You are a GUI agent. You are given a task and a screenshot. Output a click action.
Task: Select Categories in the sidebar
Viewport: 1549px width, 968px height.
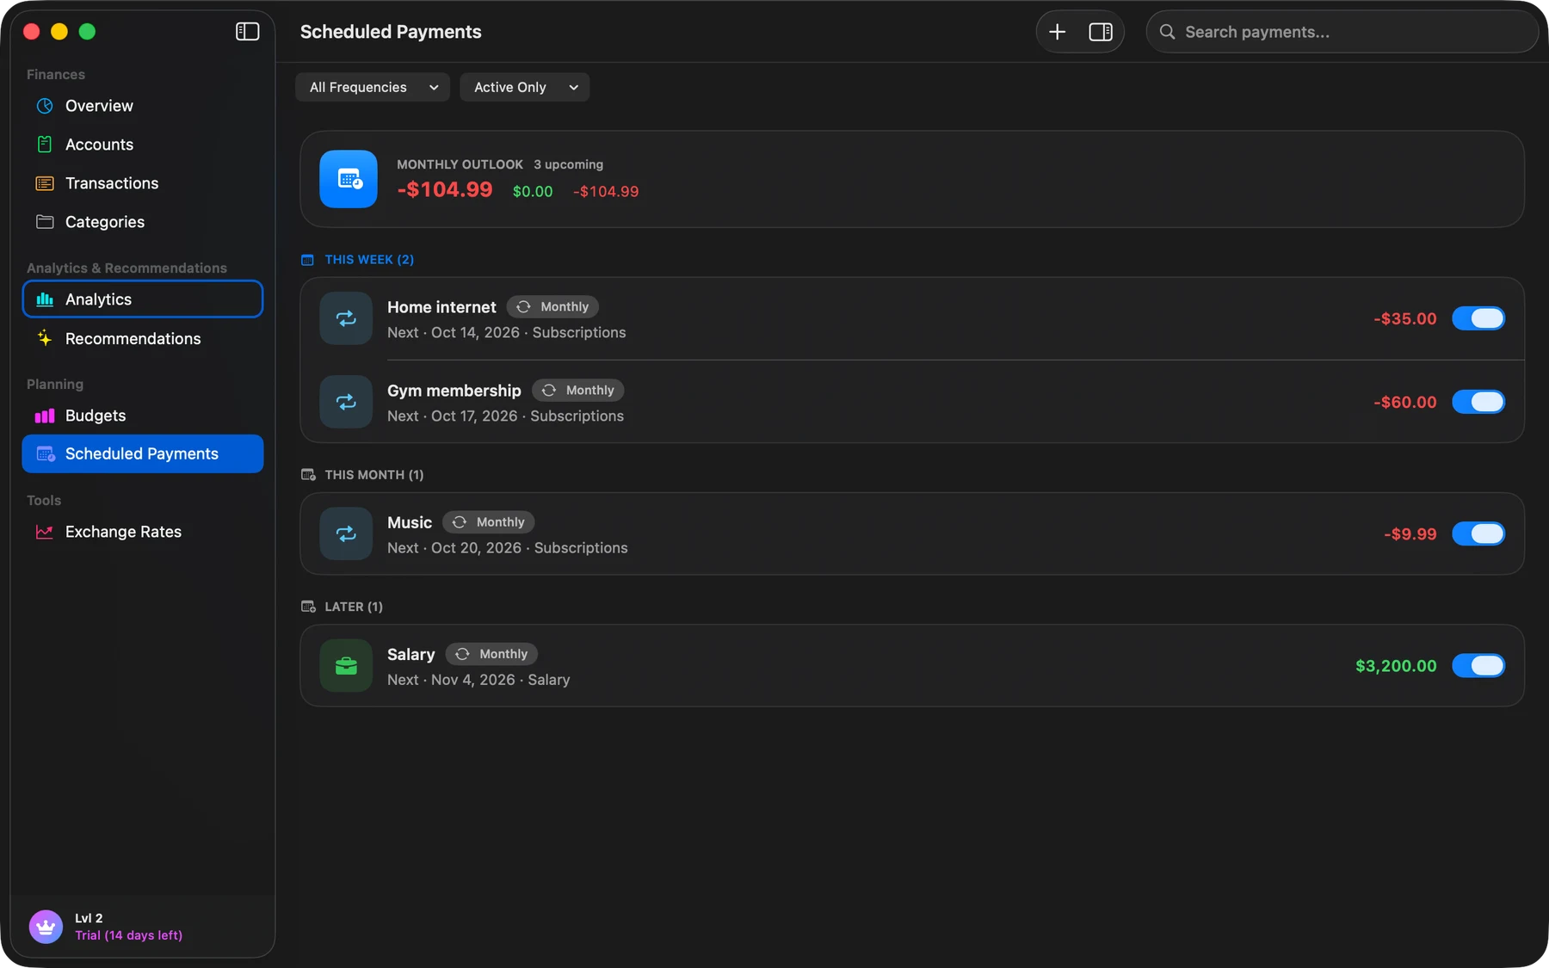[x=143, y=222]
